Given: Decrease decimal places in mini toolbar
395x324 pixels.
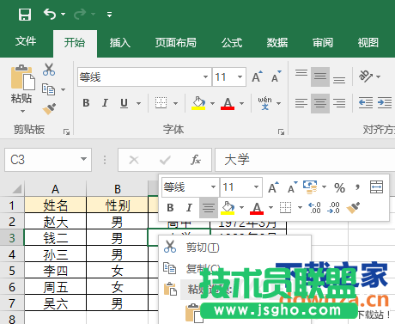Looking at the screenshot, I should coord(334,207).
